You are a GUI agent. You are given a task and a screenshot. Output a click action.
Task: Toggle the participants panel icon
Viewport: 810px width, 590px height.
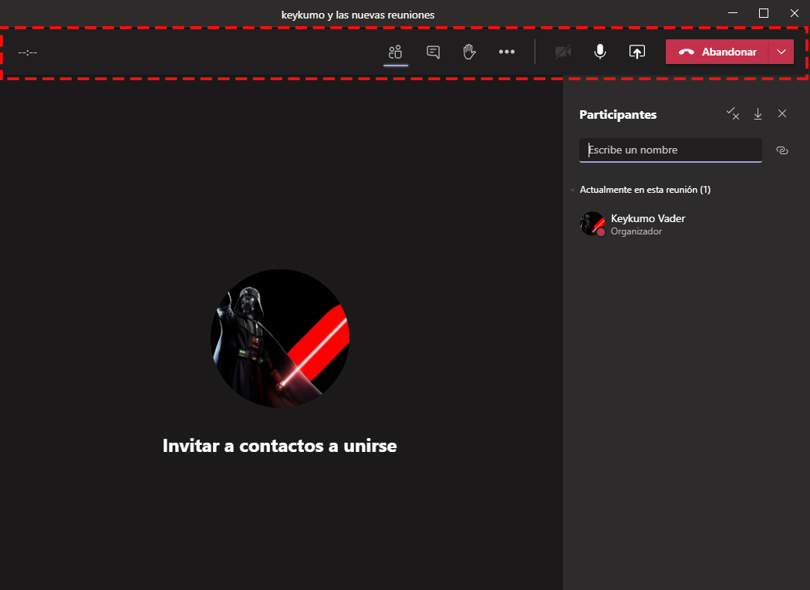point(396,52)
